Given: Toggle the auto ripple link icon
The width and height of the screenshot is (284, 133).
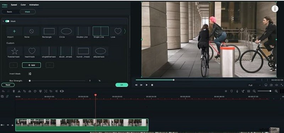Looking at the screenshot, I should [7, 96].
